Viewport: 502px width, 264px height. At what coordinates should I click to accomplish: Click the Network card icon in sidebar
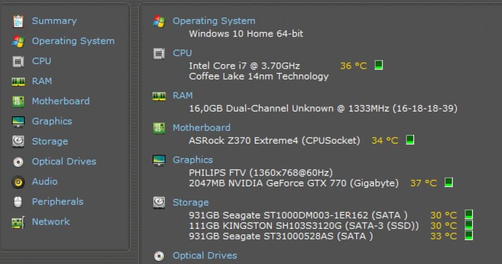coord(18,222)
